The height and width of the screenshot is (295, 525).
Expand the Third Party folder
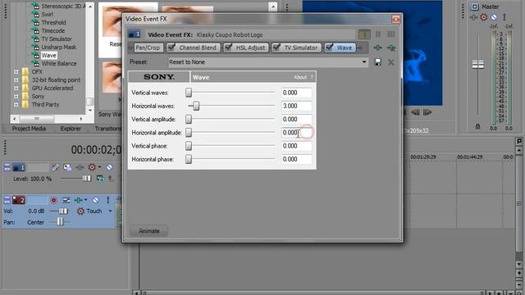point(16,105)
